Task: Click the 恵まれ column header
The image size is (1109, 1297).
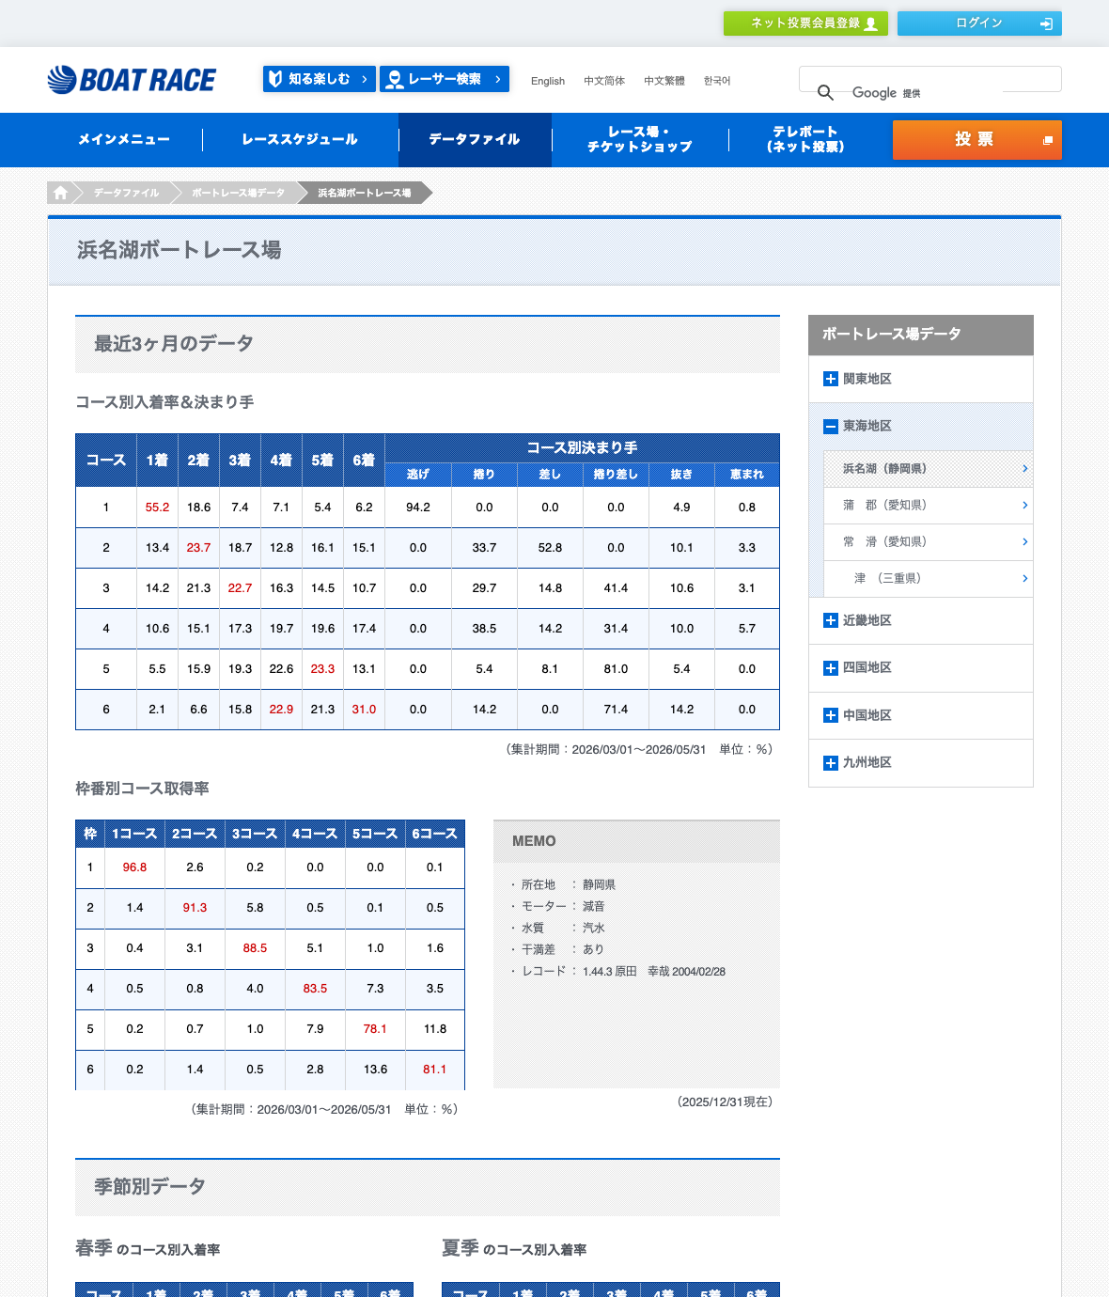Action: point(747,475)
